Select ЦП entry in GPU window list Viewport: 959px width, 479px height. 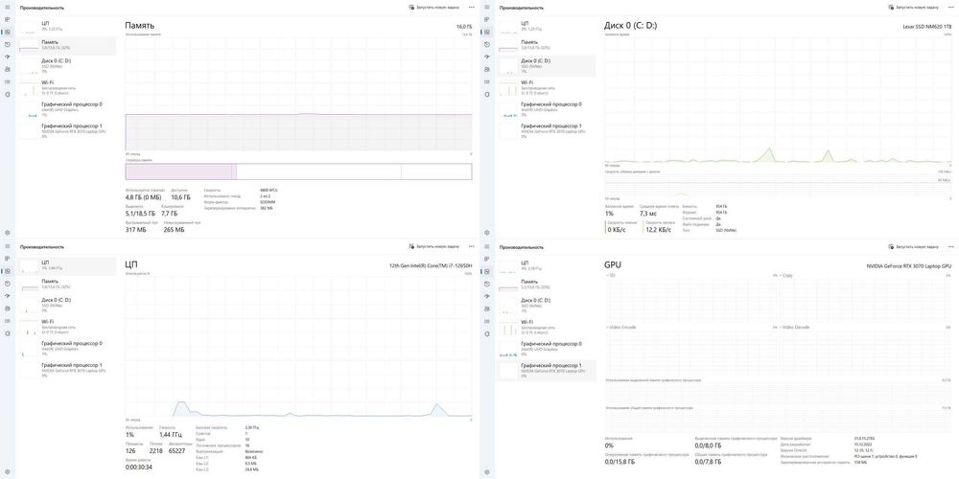(547, 265)
